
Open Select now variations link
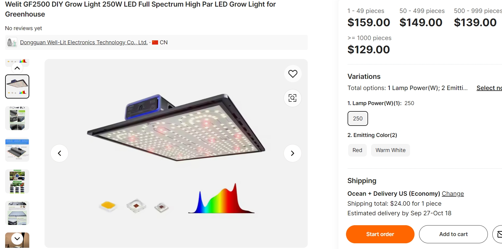(489, 88)
